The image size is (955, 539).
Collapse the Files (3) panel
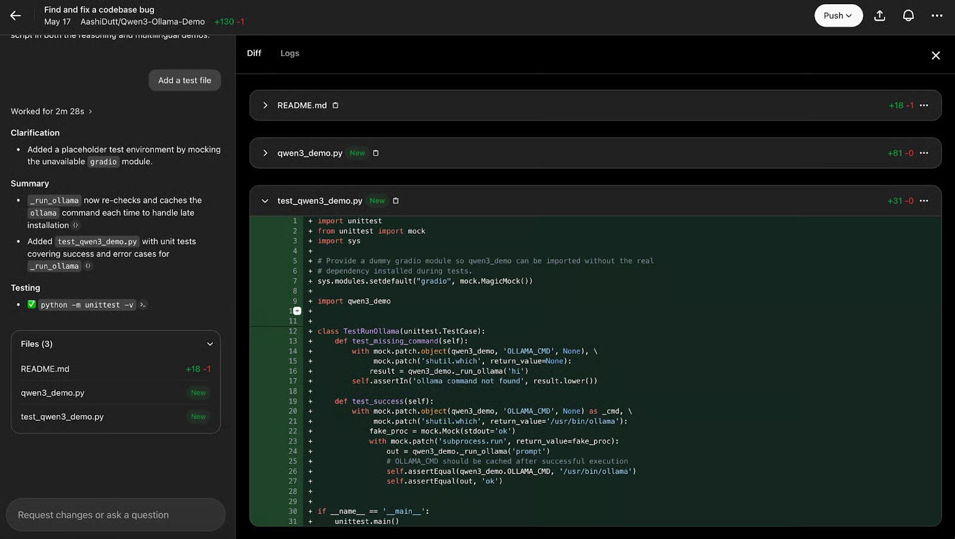[x=210, y=344]
